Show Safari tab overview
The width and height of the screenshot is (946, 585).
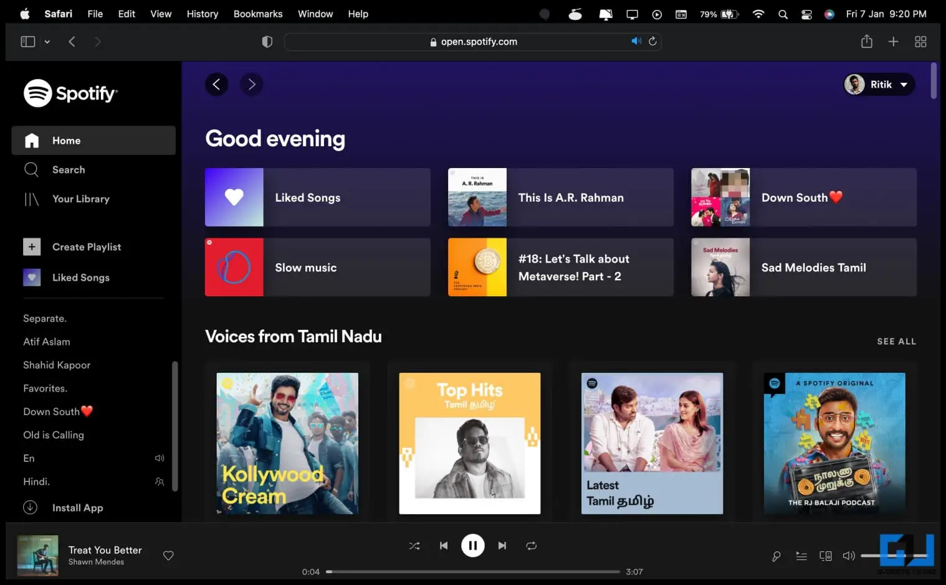tap(920, 42)
